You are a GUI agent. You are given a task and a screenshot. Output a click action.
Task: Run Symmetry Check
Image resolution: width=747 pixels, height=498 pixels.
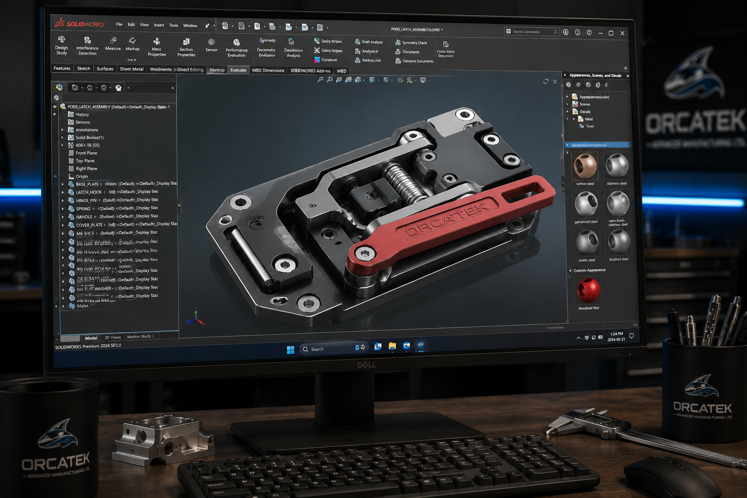pyautogui.click(x=411, y=42)
